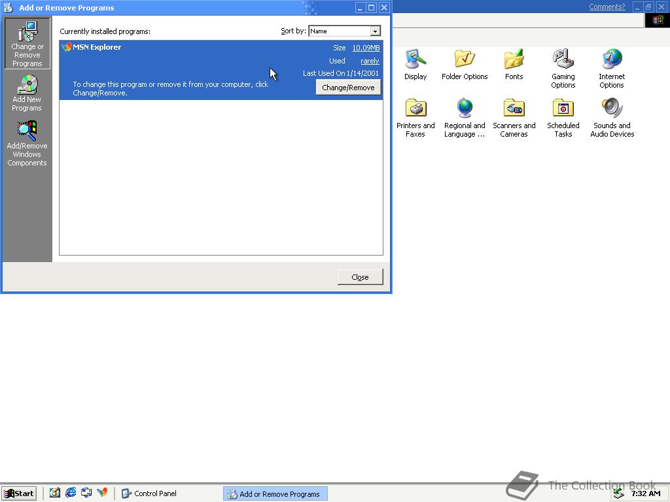Click the MSN Explorer butterfly icon in list
The width and height of the screenshot is (670, 502).
tap(66, 47)
